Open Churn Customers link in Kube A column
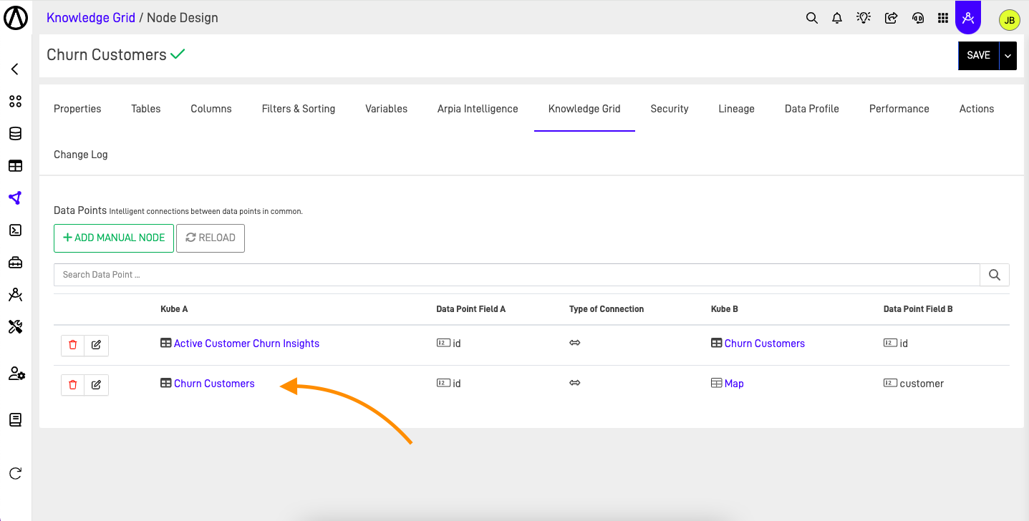 tap(214, 384)
